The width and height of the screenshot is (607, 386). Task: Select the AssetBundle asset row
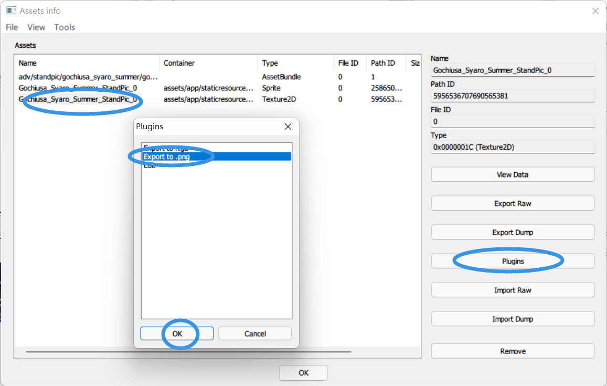click(217, 77)
